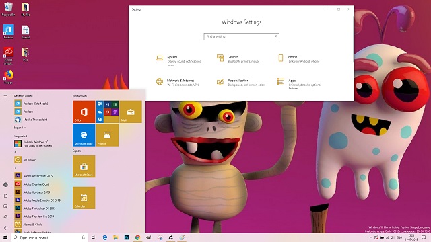Open Recycle Bin desktop icon
The image size is (431, 242).
(x=8, y=9)
